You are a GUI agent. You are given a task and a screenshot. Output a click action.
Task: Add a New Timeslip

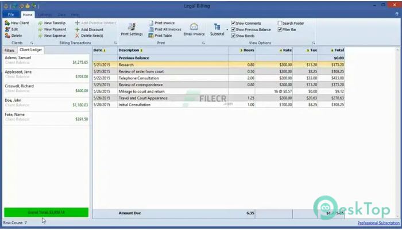[x=52, y=23]
